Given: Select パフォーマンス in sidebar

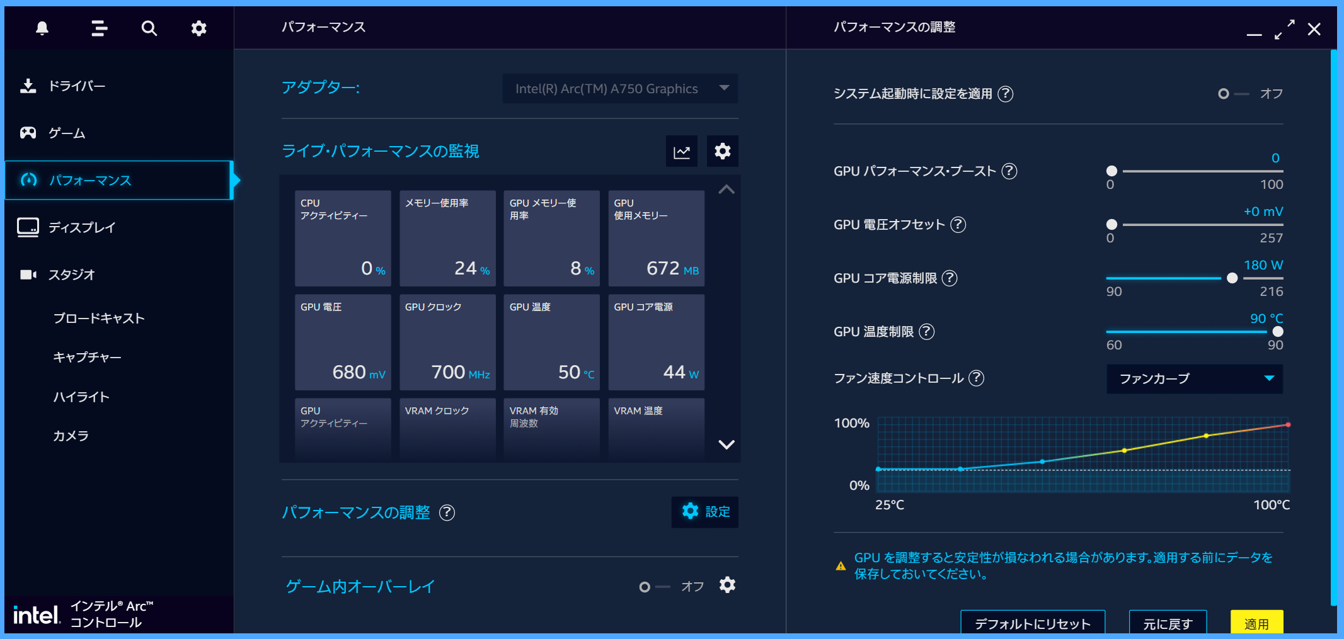Looking at the screenshot, I should pyautogui.click(x=118, y=180).
